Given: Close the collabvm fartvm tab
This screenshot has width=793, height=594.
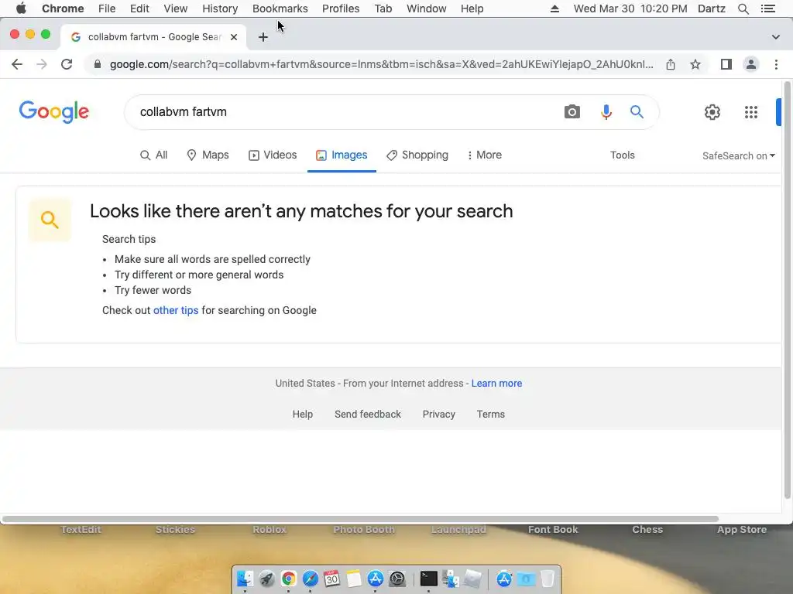Looking at the screenshot, I should (234, 37).
